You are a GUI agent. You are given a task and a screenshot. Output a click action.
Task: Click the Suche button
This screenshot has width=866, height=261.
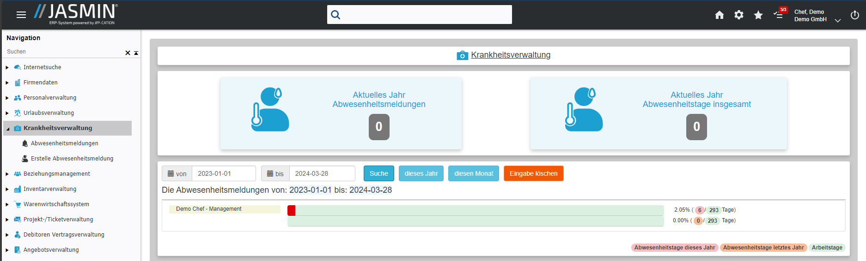tap(378, 174)
